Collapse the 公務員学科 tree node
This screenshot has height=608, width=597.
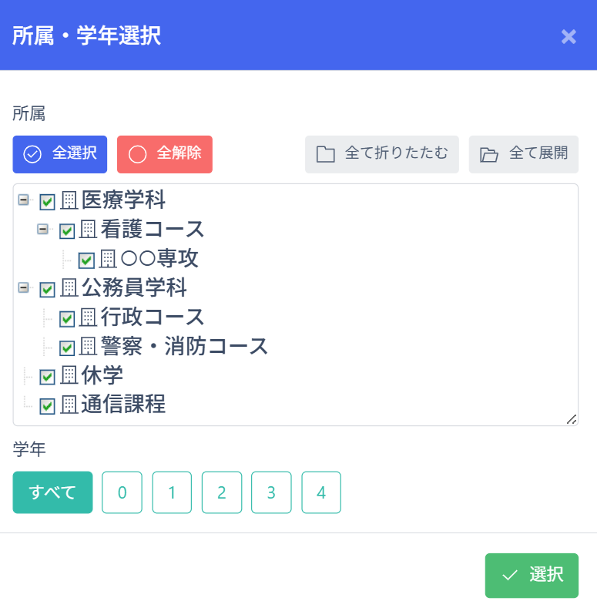[24, 287]
